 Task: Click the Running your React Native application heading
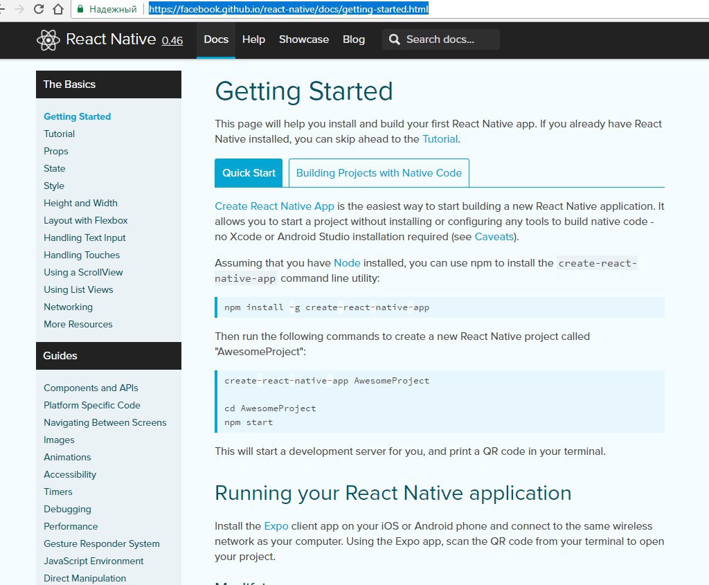(393, 493)
